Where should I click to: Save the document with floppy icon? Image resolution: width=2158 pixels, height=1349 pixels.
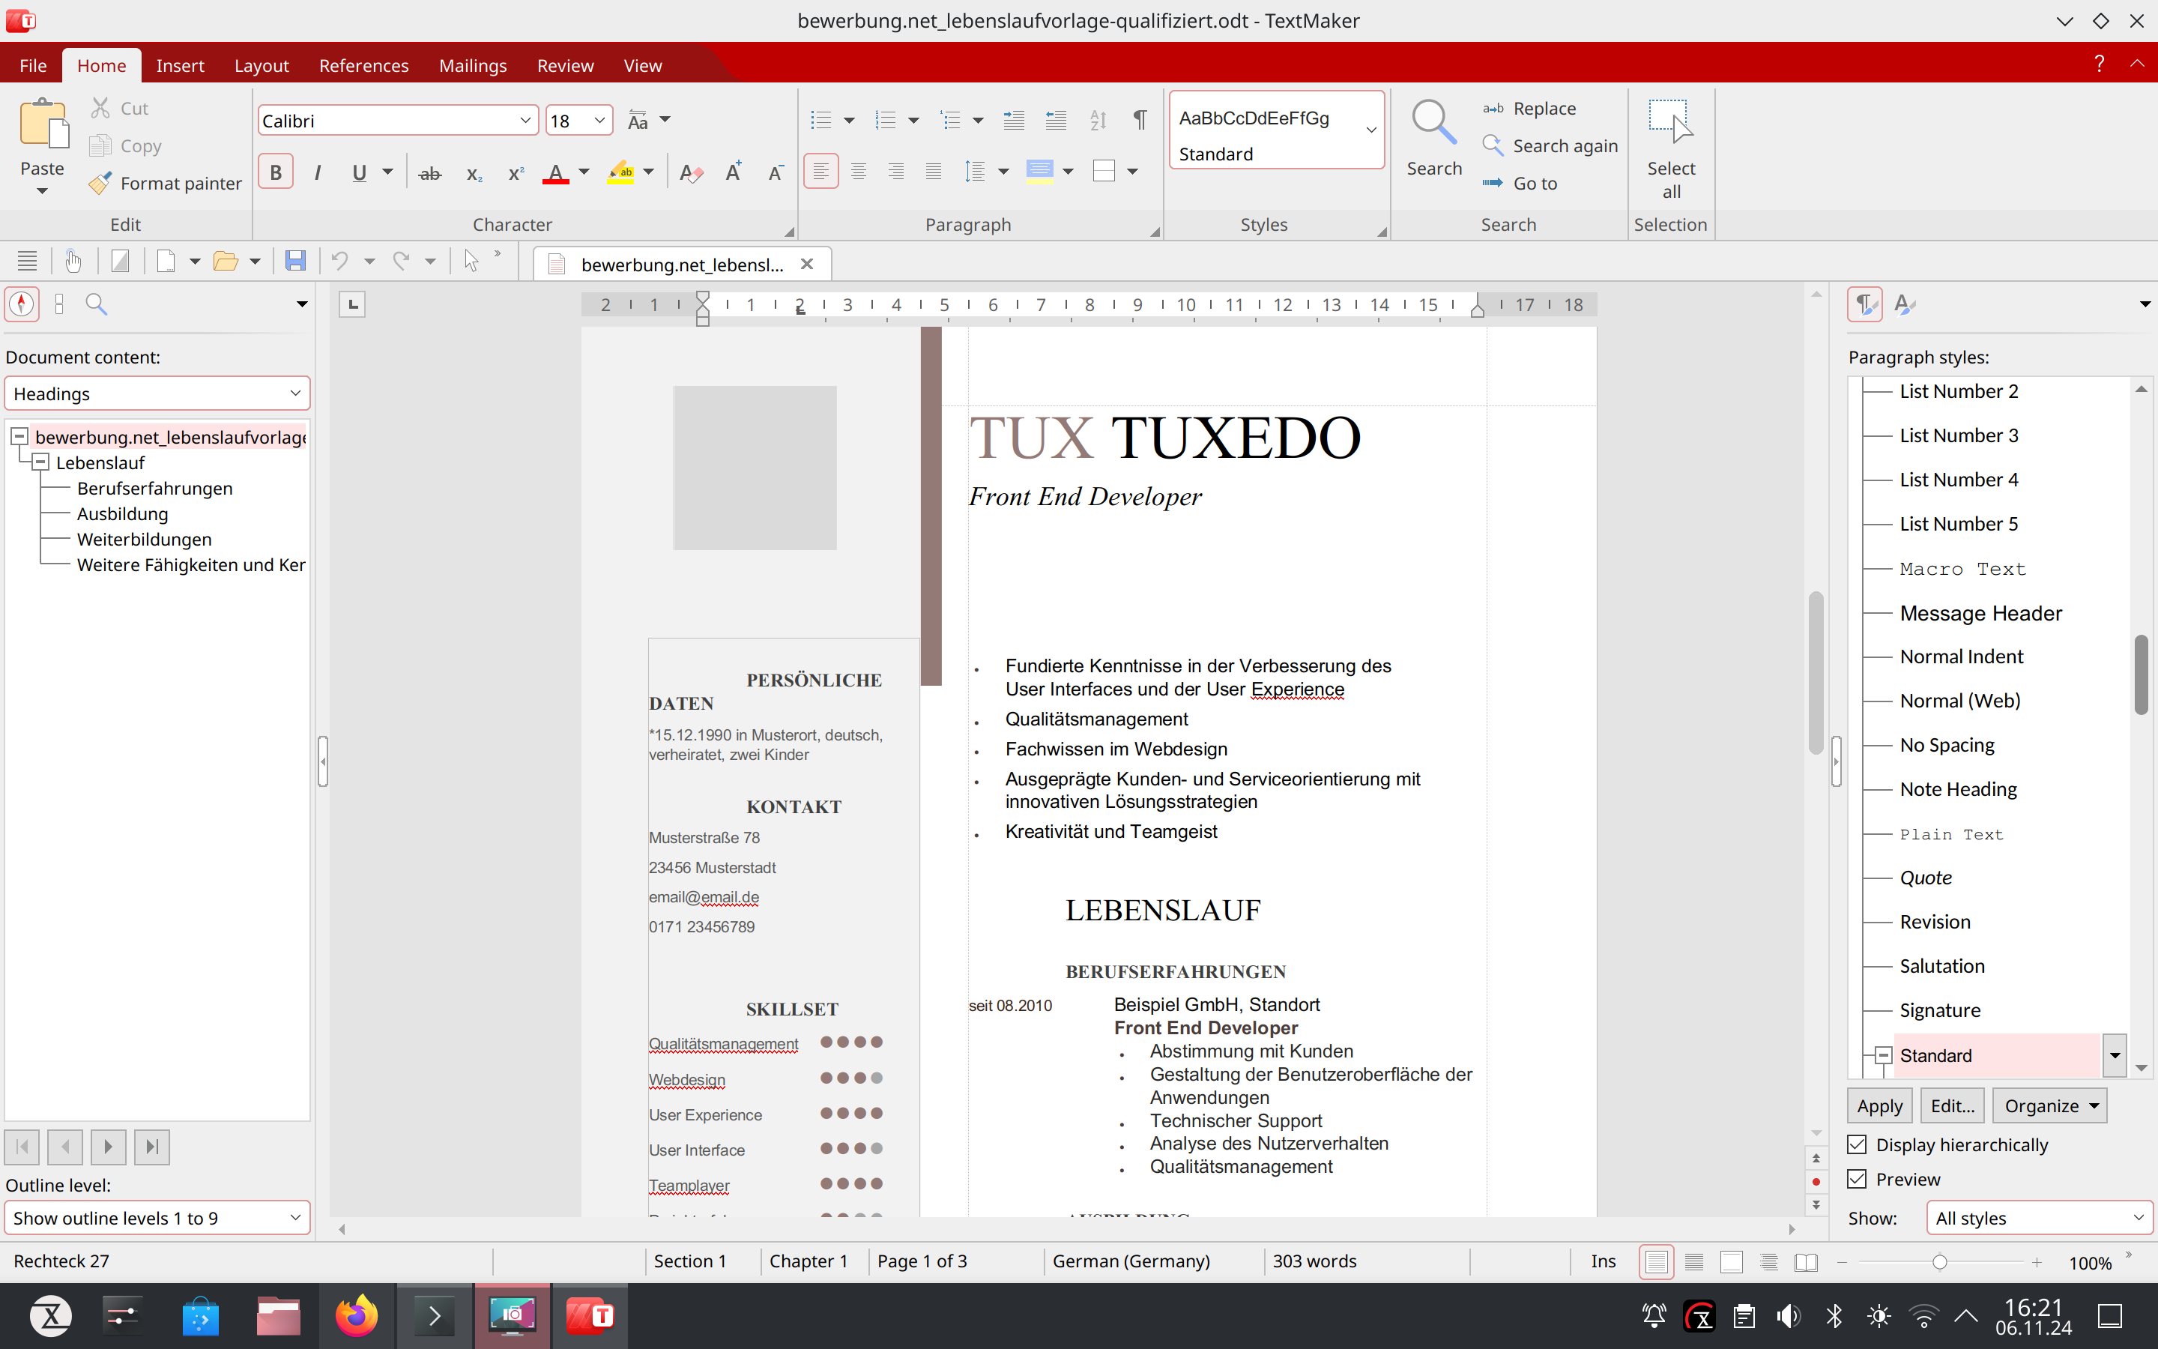[x=295, y=261]
